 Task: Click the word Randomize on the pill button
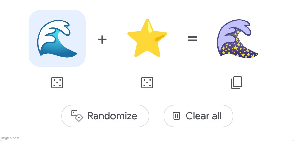click(112, 116)
